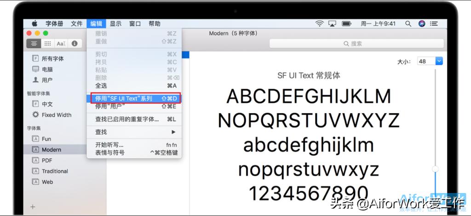This screenshot has width=471, height=216.
Task: Select 电脑 in sidebar
Action: [x=47, y=69]
